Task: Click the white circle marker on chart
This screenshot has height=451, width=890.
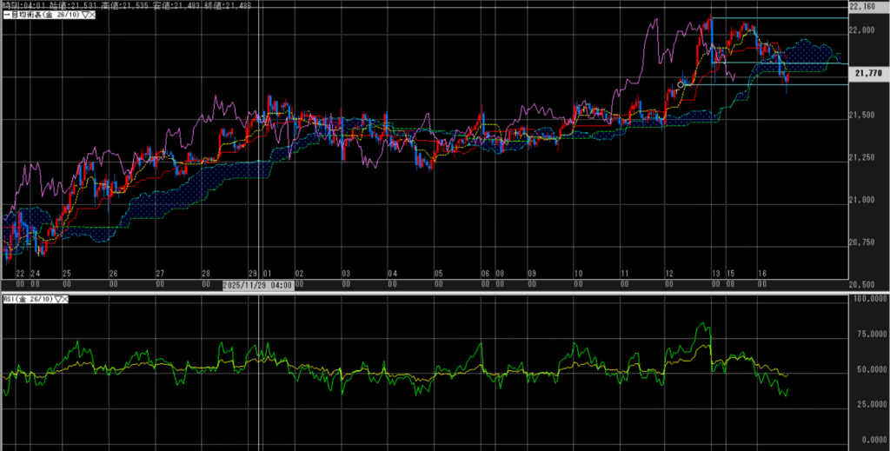Action: point(681,84)
